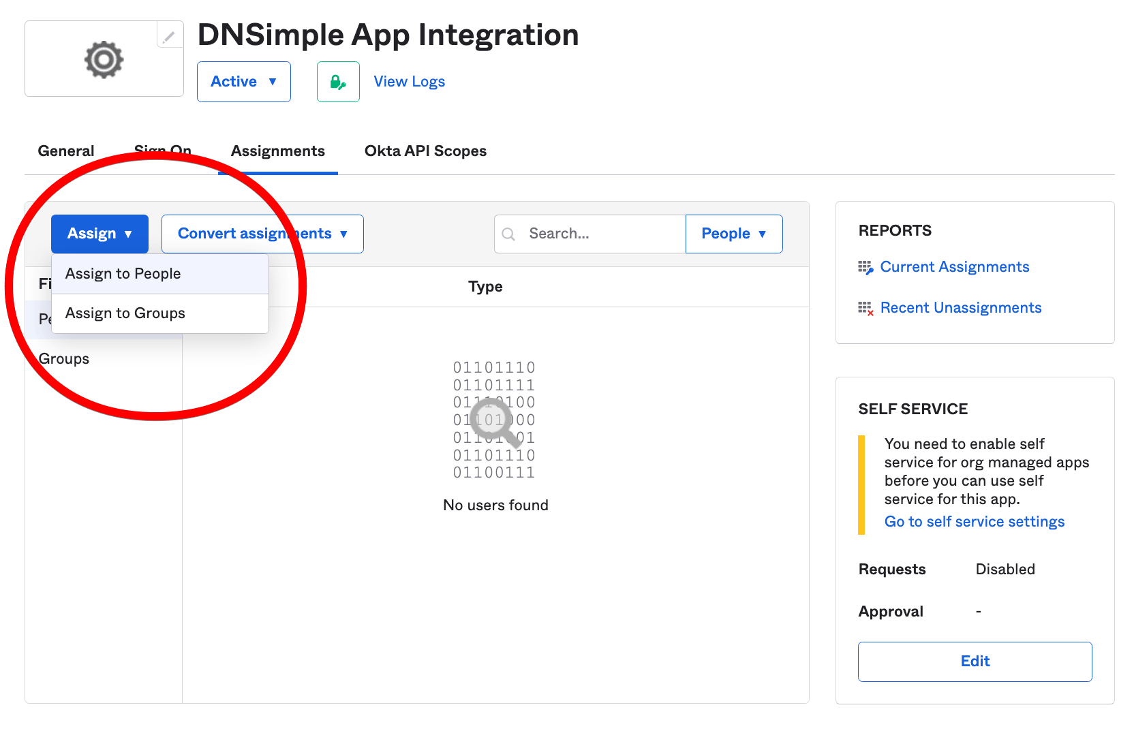The width and height of the screenshot is (1134, 748).
Task: Open the View Logs link
Action: pos(410,82)
